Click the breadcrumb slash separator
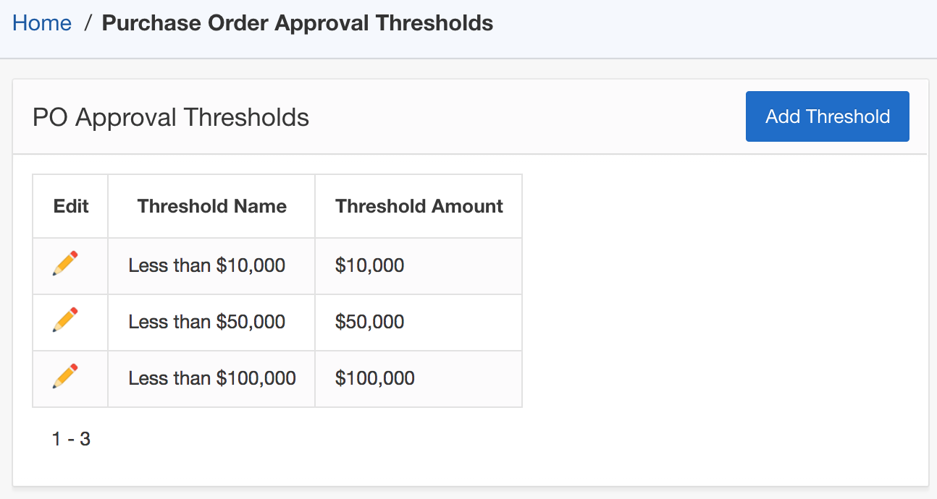 pos(87,23)
